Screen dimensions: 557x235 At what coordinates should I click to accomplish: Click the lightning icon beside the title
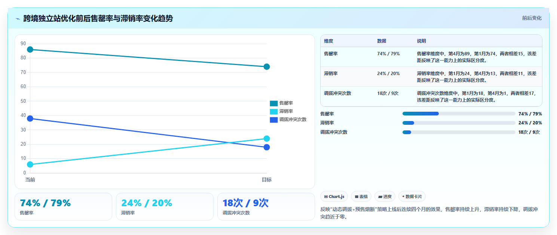18,19
